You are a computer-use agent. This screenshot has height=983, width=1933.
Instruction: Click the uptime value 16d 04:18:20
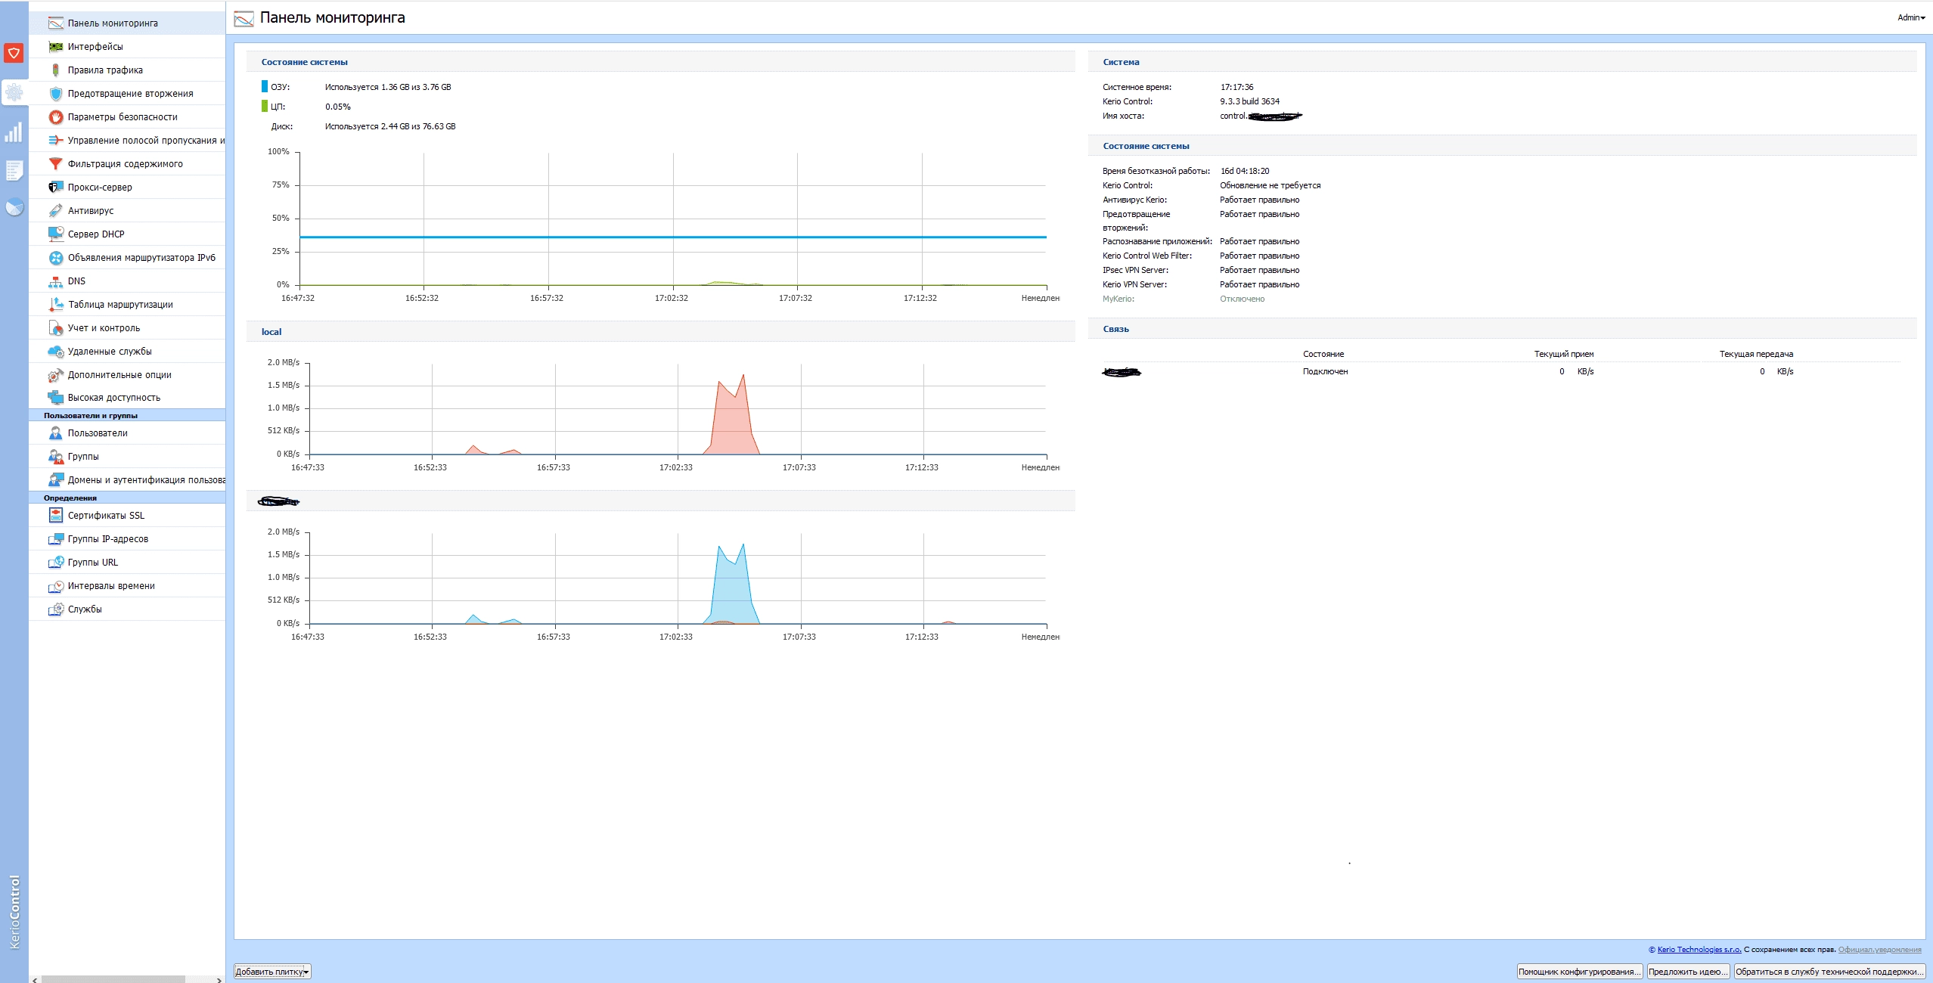pos(1245,172)
